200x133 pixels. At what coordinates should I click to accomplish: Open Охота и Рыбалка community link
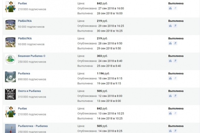29,91
